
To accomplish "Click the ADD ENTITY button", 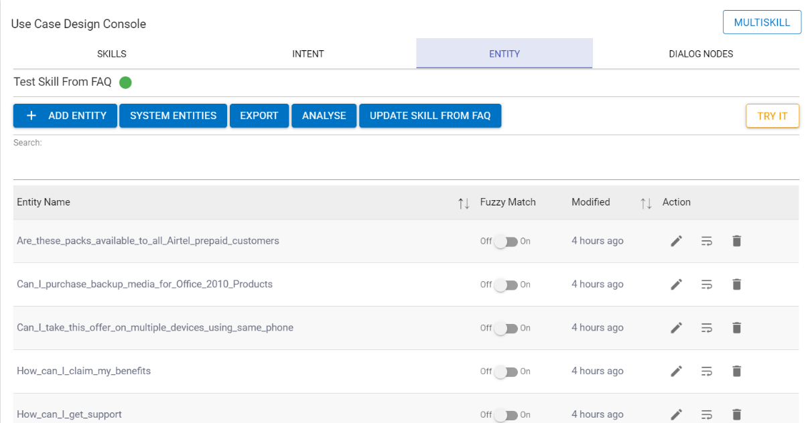I will pyautogui.click(x=65, y=116).
